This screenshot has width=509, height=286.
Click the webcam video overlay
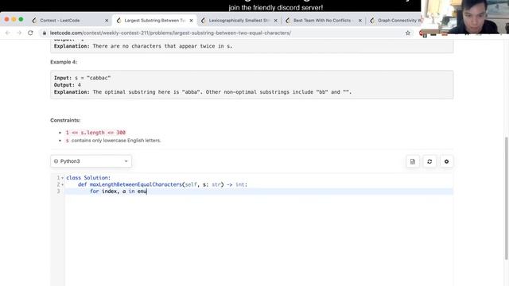click(464, 17)
